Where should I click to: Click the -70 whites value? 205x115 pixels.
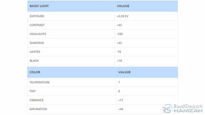(119, 52)
